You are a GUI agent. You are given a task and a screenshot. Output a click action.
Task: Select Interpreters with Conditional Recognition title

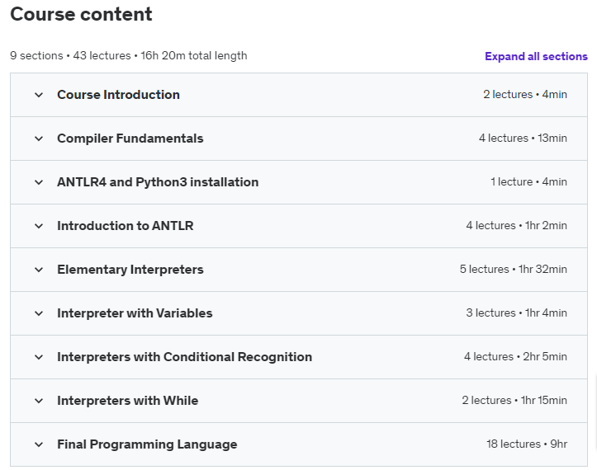click(x=185, y=357)
